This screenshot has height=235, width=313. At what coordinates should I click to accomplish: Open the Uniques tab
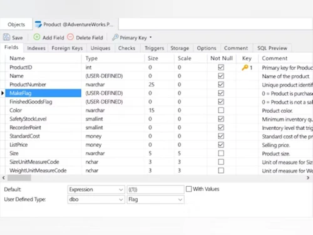(x=100, y=48)
